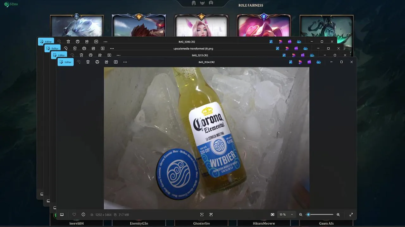The width and height of the screenshot is (405, 227).
Task: Click Editar in the upscalemedia-transformed window
Action: click(53, 49)
